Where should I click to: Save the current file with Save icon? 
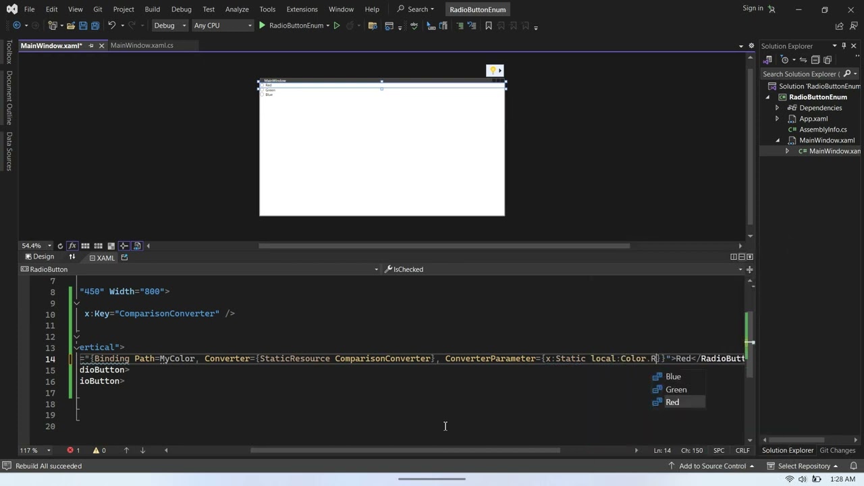(83, 26)
